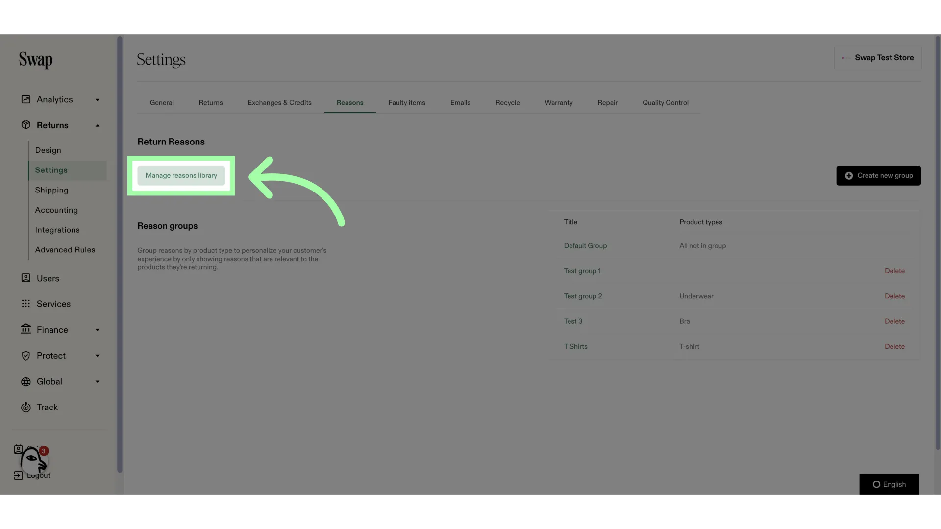Open the Faulty items tab

click(x=407, y=103)
